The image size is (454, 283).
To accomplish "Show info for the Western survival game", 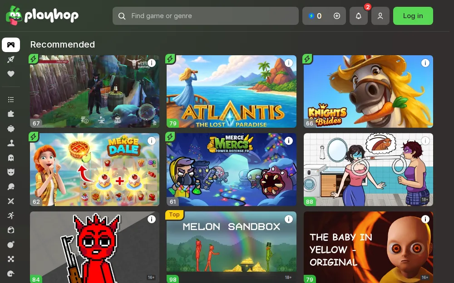I will tap(152, 63).
